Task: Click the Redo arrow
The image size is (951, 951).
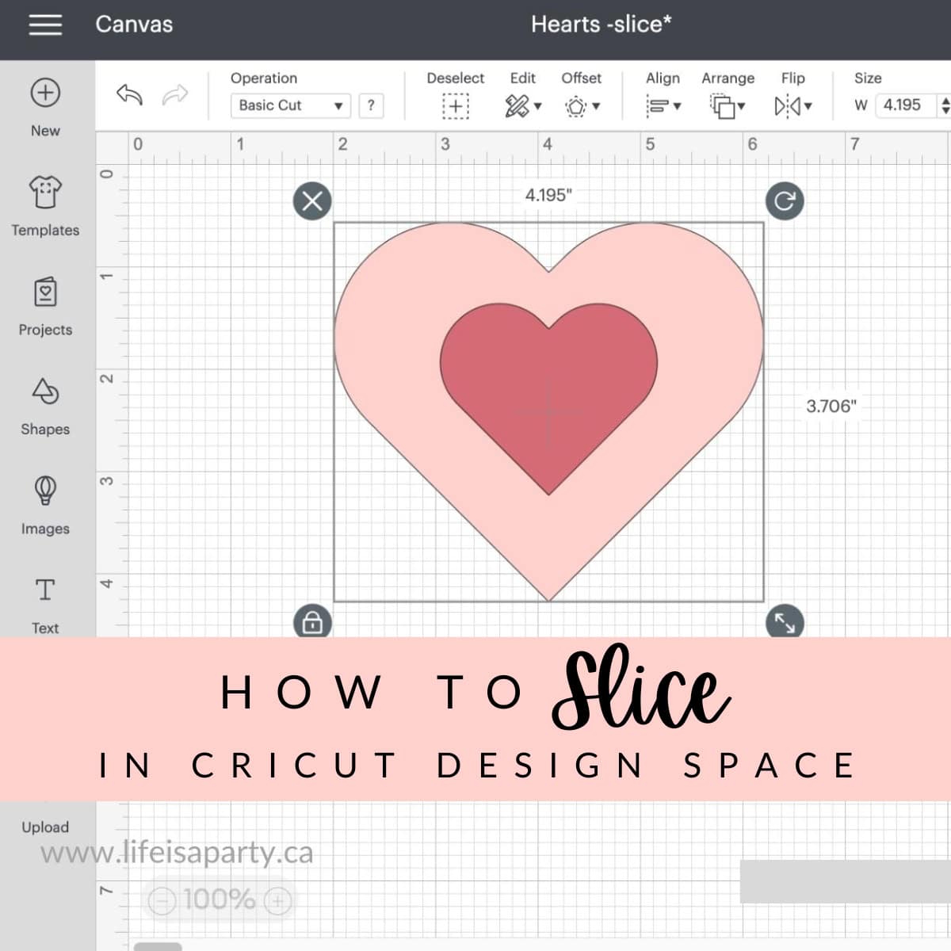Action: [174, 95]
